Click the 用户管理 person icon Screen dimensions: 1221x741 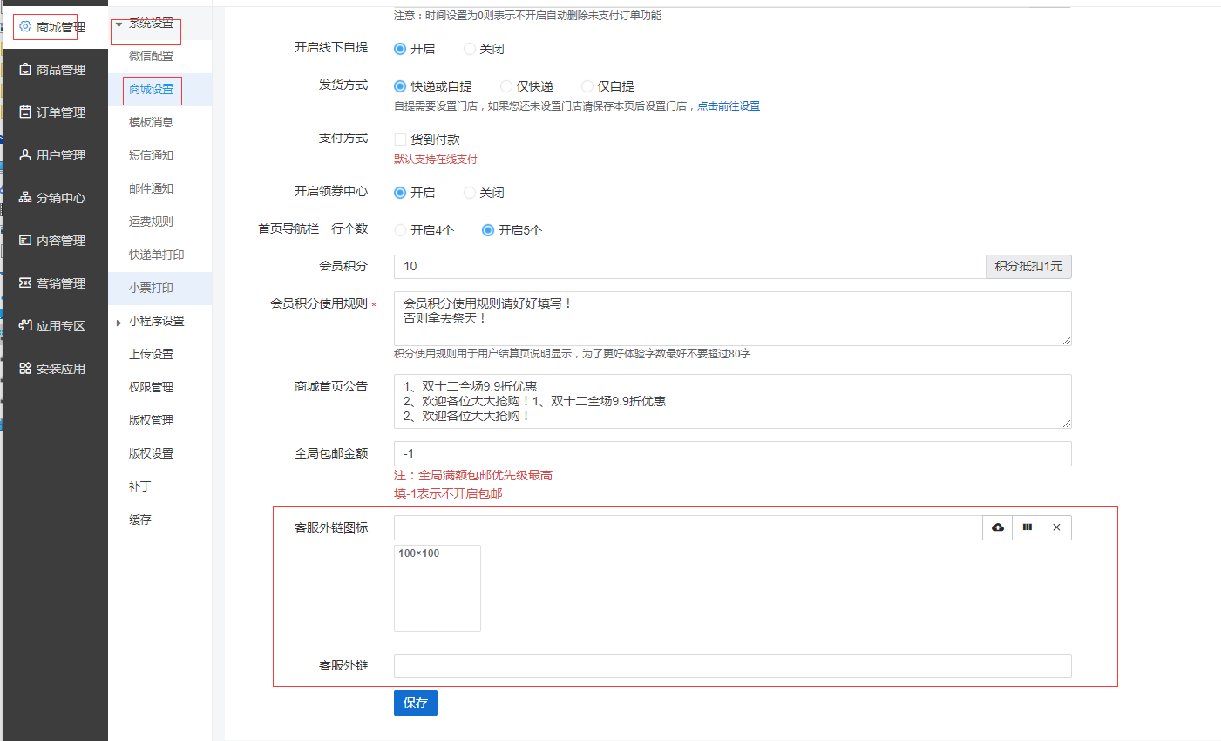click(x=25, y=155)
